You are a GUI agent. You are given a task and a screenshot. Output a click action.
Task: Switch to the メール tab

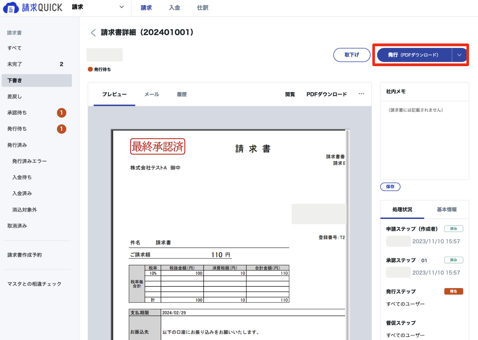[x=152, y=94]
